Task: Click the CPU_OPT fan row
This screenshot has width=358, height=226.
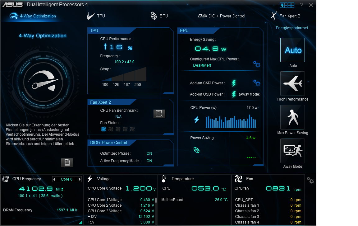Action: pyautogui.click(x=268, y=200)
